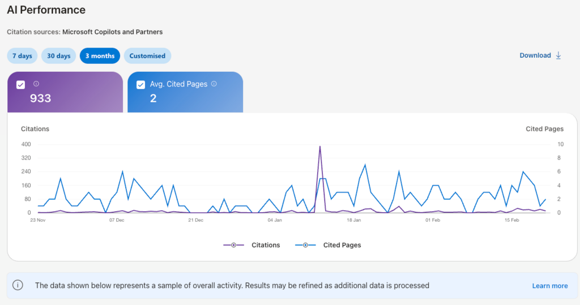This screenshot has width=580, height=305.
Task: Open the Customised date range
Action: pyautogui.click(x=147, y=56)
